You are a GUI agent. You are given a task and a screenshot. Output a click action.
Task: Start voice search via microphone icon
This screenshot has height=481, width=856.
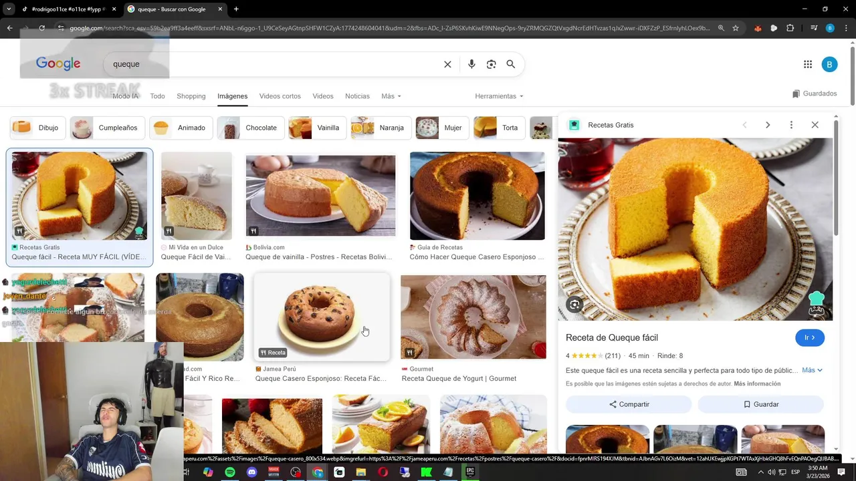pos(471,64)
